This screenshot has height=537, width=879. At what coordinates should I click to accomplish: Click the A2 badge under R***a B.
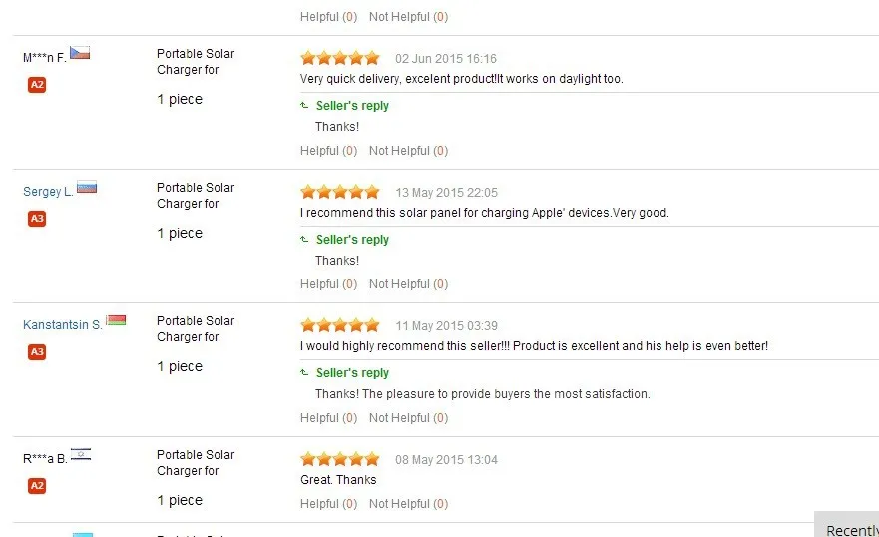click(x=37, y=486)
